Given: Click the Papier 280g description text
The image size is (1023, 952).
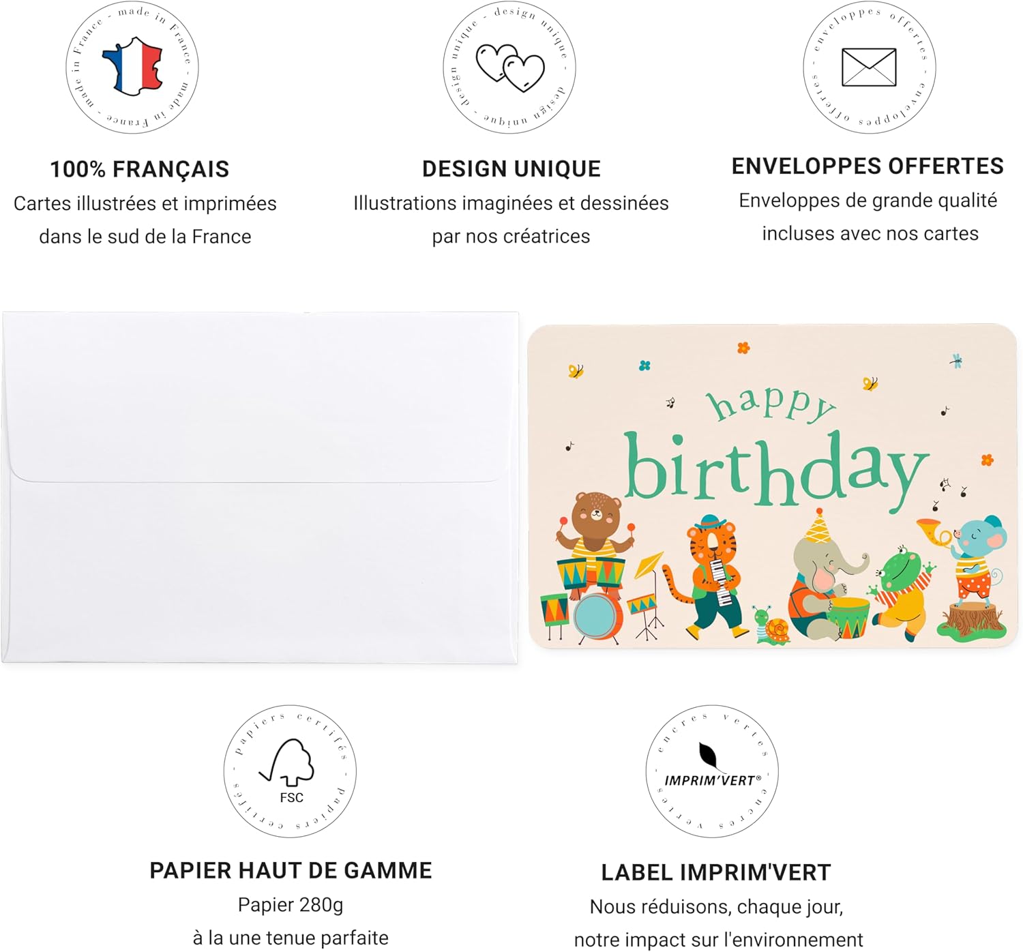Looking at the screenshot, I should [291, 905].
